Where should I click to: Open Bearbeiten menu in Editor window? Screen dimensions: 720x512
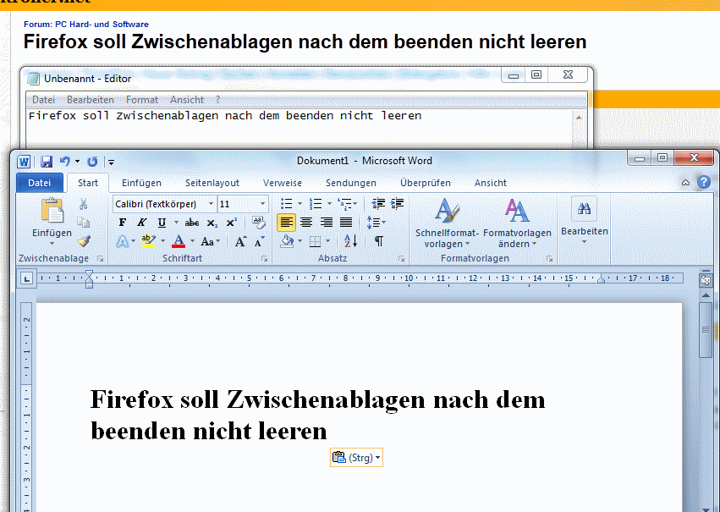pos(91,100)
